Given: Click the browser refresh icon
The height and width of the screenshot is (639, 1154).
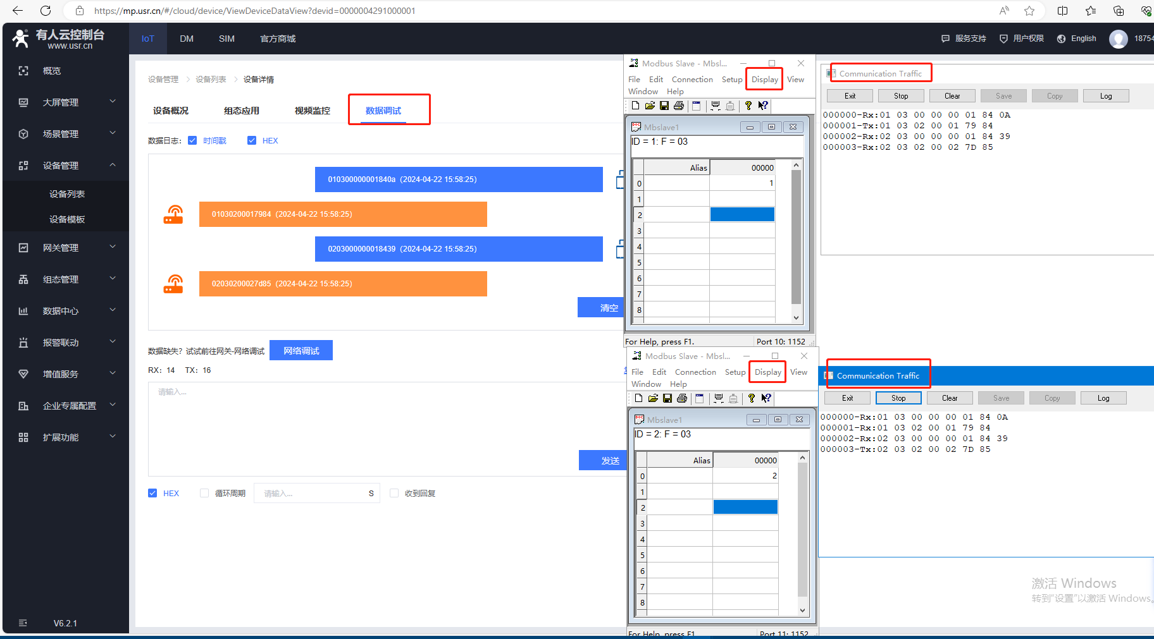Looking at the screenshot, I should pos(46,11).
